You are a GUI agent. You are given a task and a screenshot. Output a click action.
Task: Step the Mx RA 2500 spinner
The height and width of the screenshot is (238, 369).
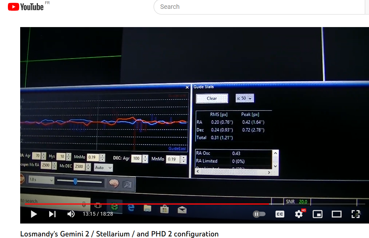click(54, 165)
